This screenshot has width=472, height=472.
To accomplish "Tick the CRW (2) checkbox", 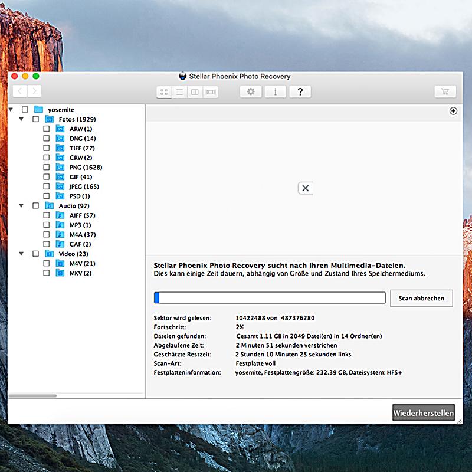I will point(47,158).
